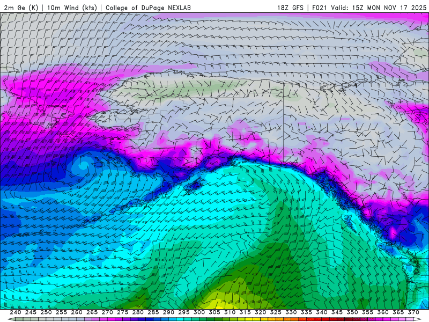The image size is (429, 322).
Task: Pick the 260 label on the color bar
Action: [77, 312]
